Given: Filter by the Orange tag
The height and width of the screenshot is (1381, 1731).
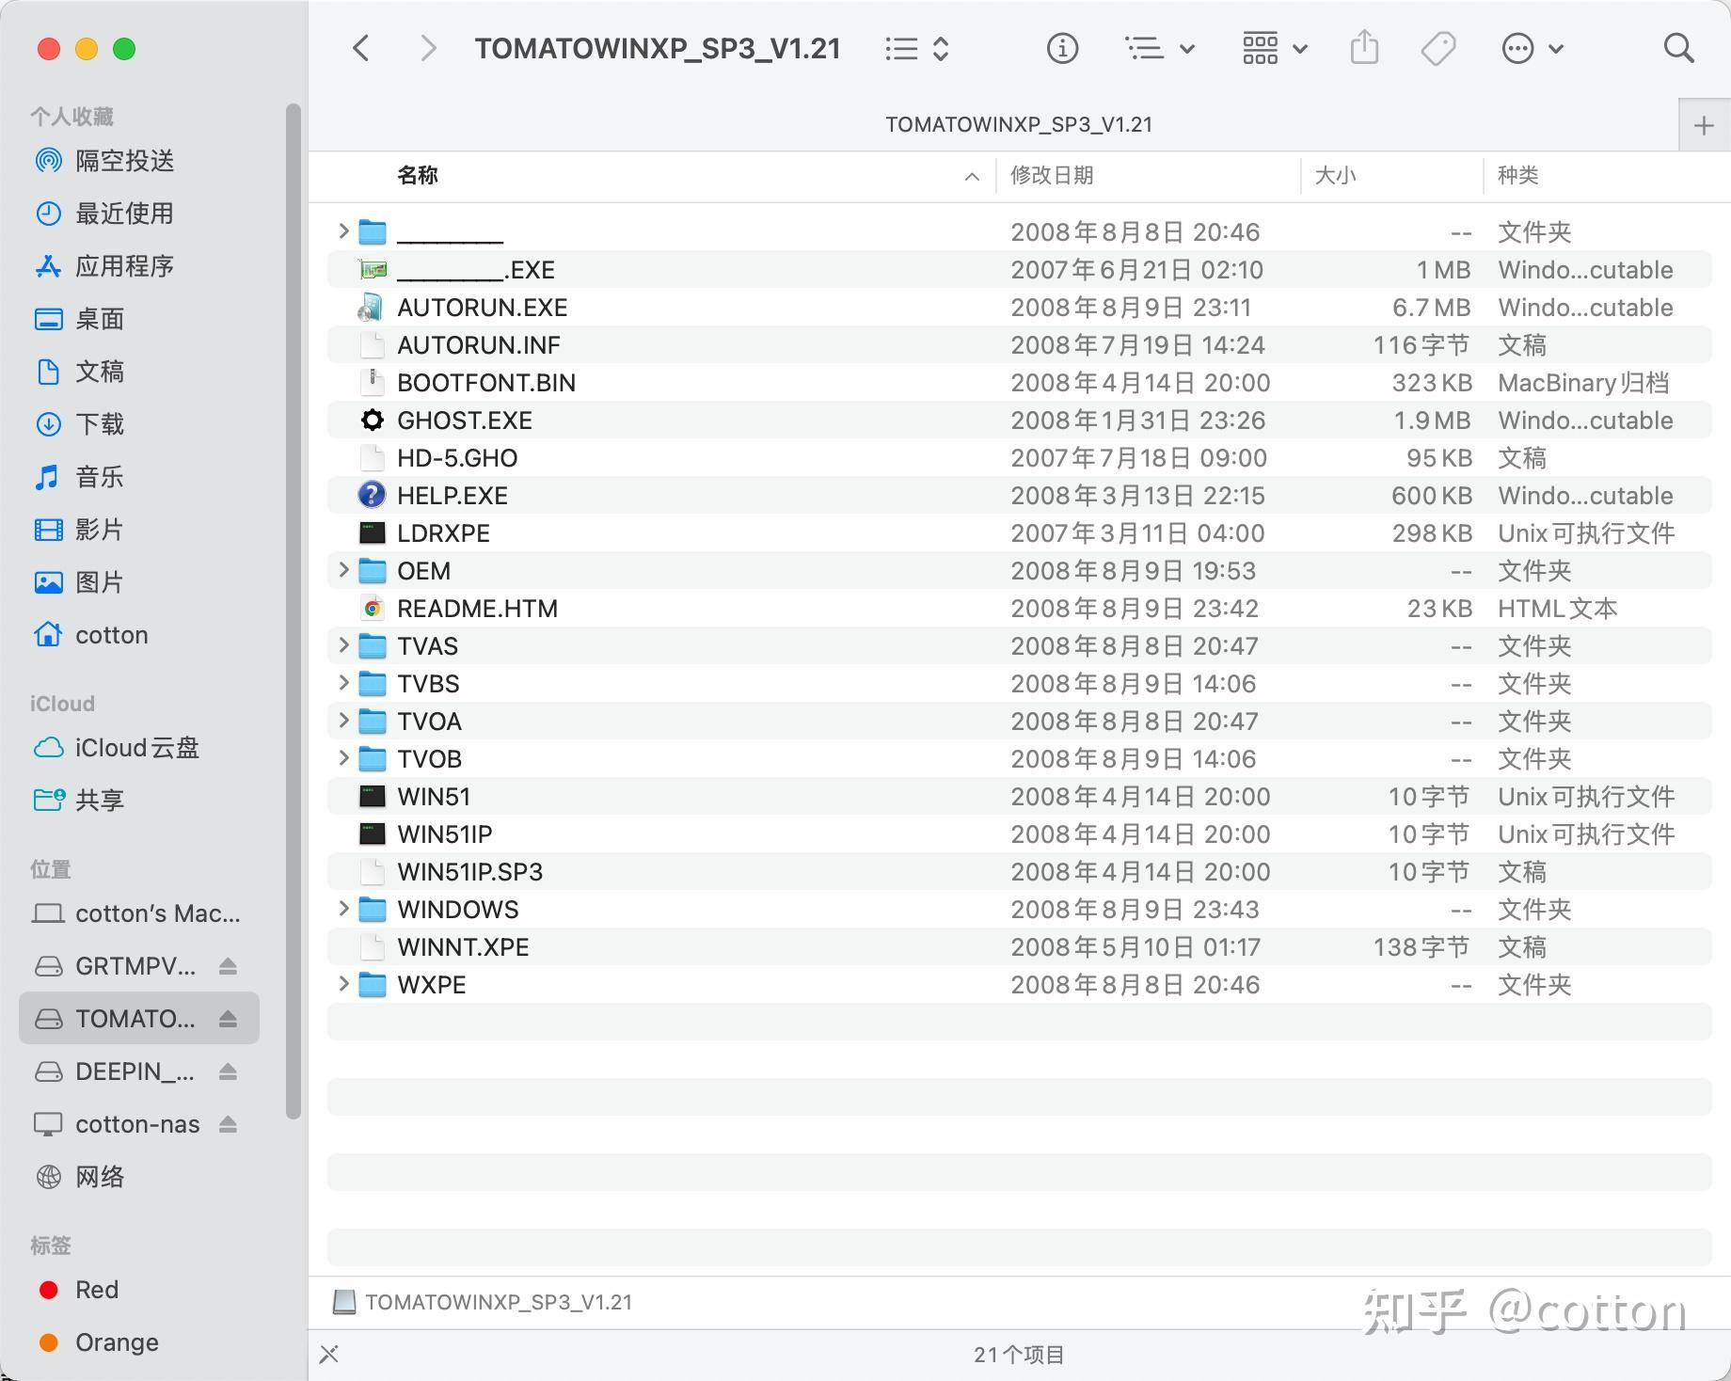Looking at the screenshot, I should (117, 1342).
